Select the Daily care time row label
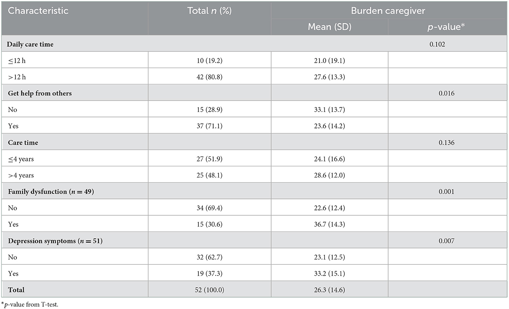 tap(31, 44)
